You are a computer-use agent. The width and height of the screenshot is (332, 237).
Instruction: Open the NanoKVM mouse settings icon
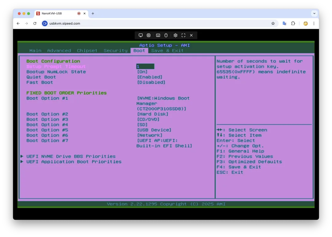[166, 35]
